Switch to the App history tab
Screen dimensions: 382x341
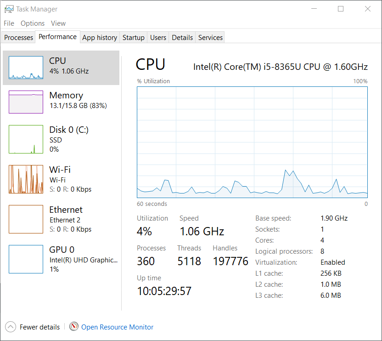coord(100,38)
